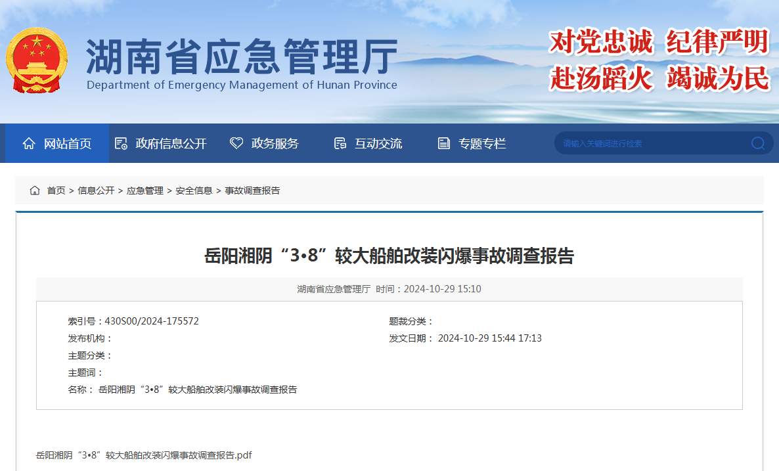Click 首页 in the breadcrumb
The height and width of the screenshot is (471, 779).
coord(56,191)
